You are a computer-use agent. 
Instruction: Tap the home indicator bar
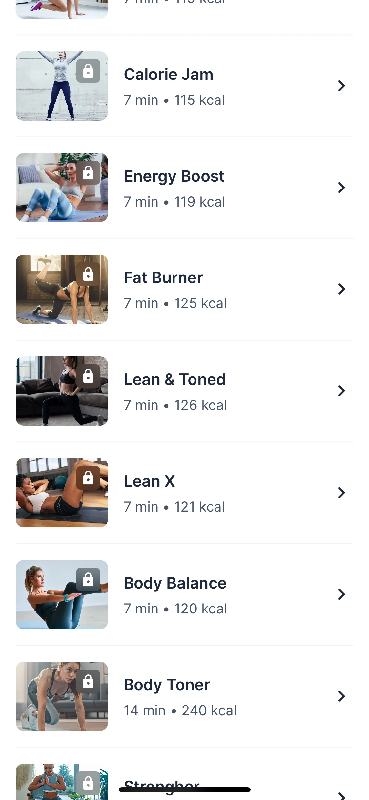(x=185, y=790)
